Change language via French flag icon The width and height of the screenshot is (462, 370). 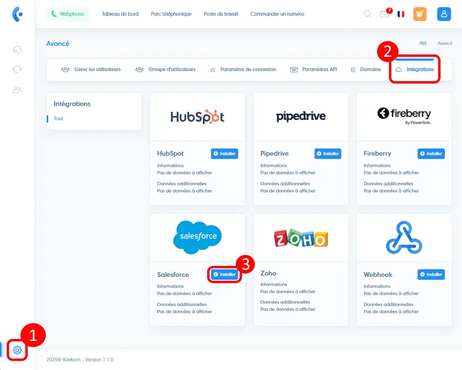tap(401, 14)
